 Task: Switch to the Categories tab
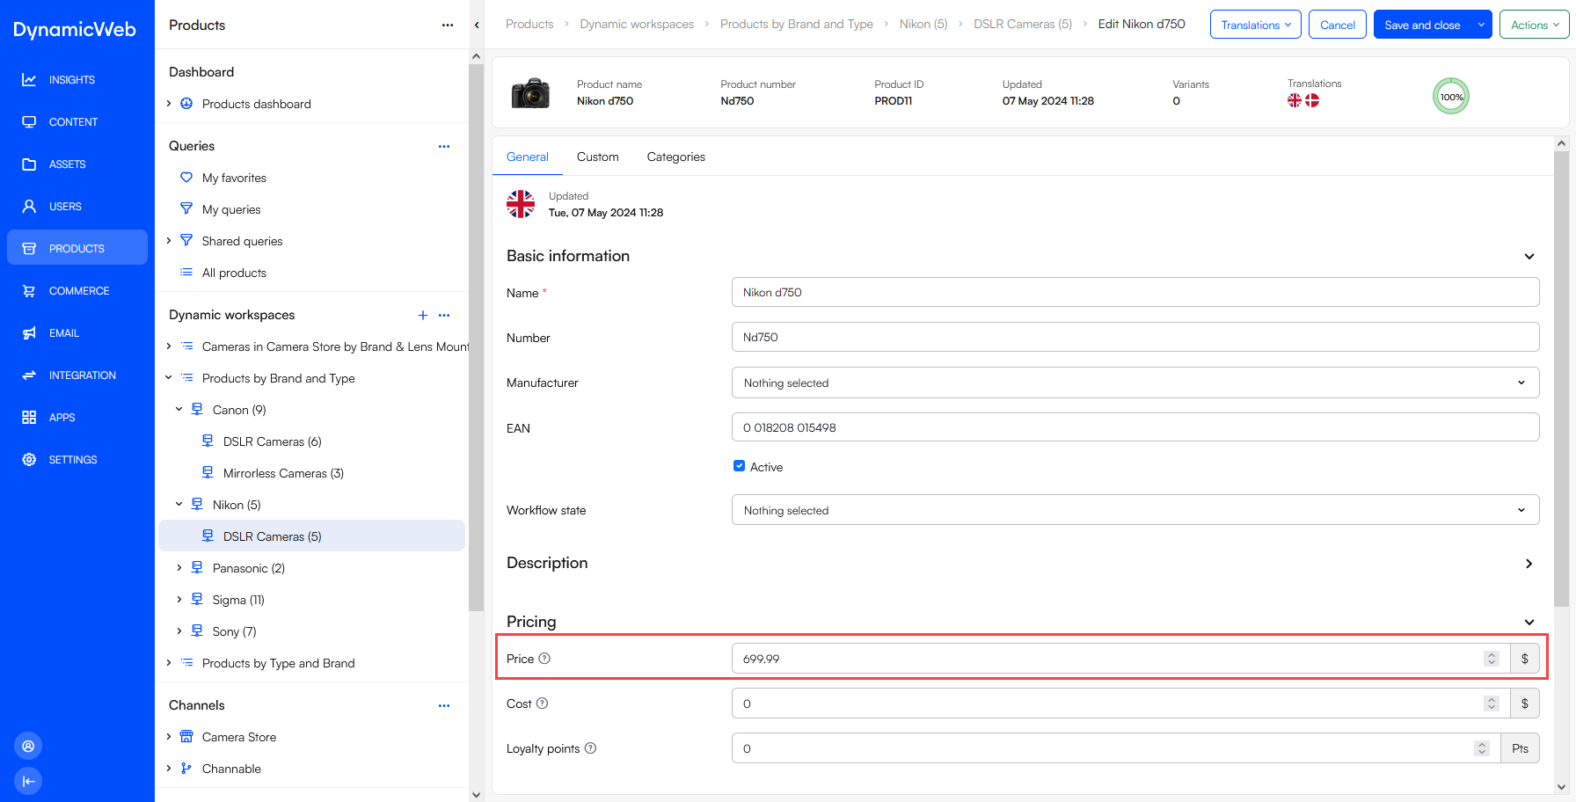[x=676, y=157]
